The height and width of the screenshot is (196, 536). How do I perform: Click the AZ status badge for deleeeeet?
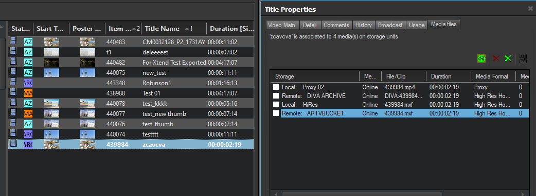click(x=28, y=52)
